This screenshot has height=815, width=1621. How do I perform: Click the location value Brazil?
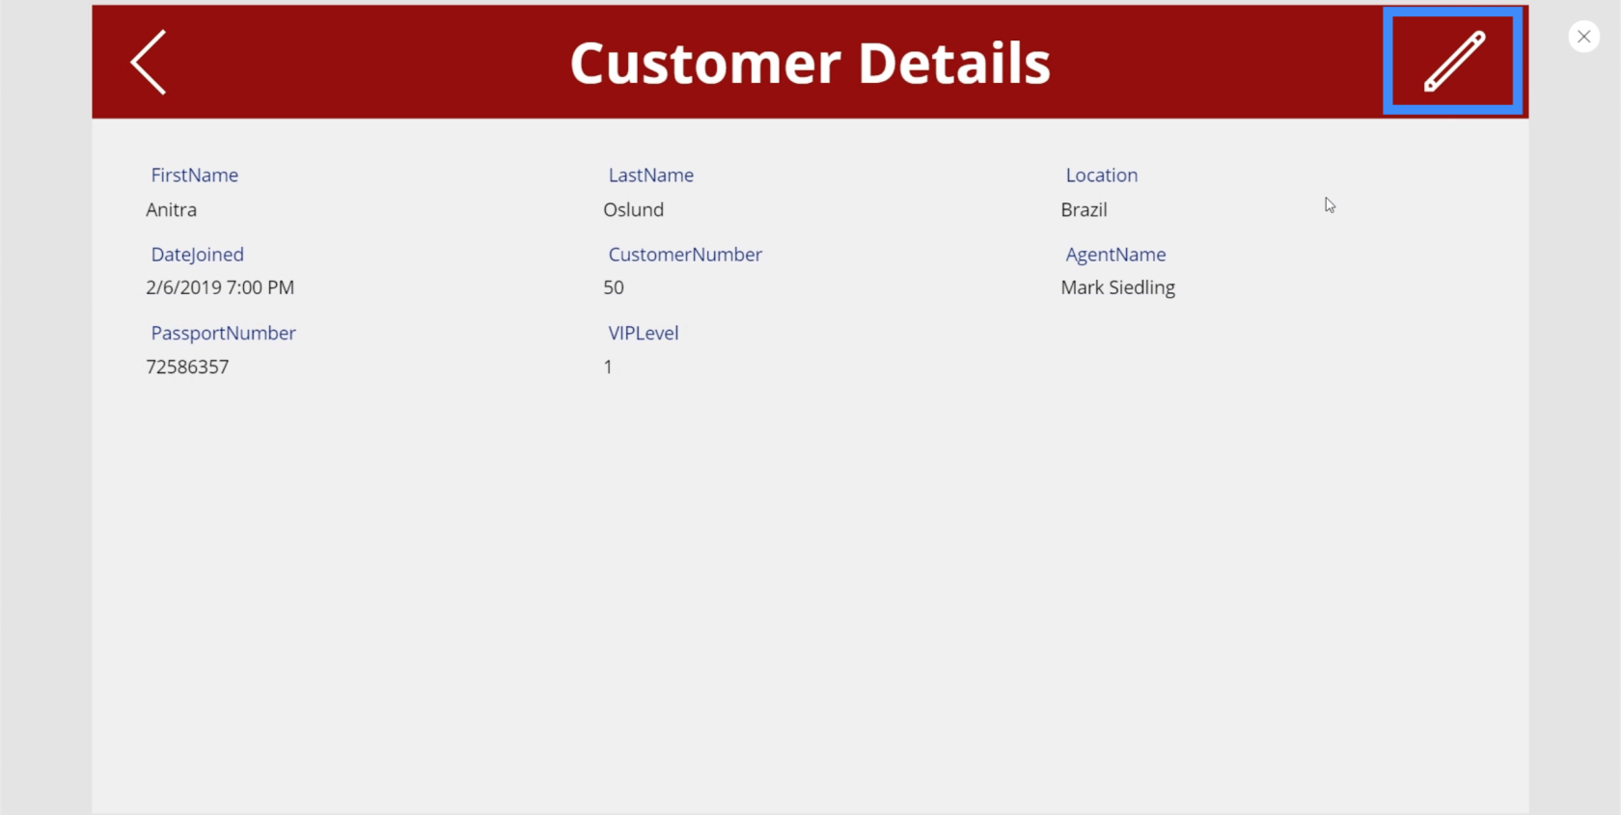click(1084, 210)
